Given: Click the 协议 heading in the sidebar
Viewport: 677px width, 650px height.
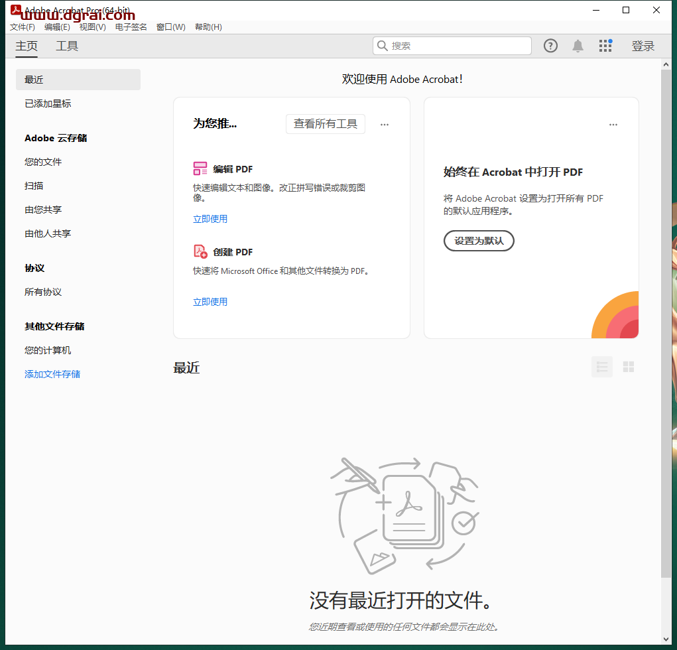Looking at the screenshot, I should 34,268.
